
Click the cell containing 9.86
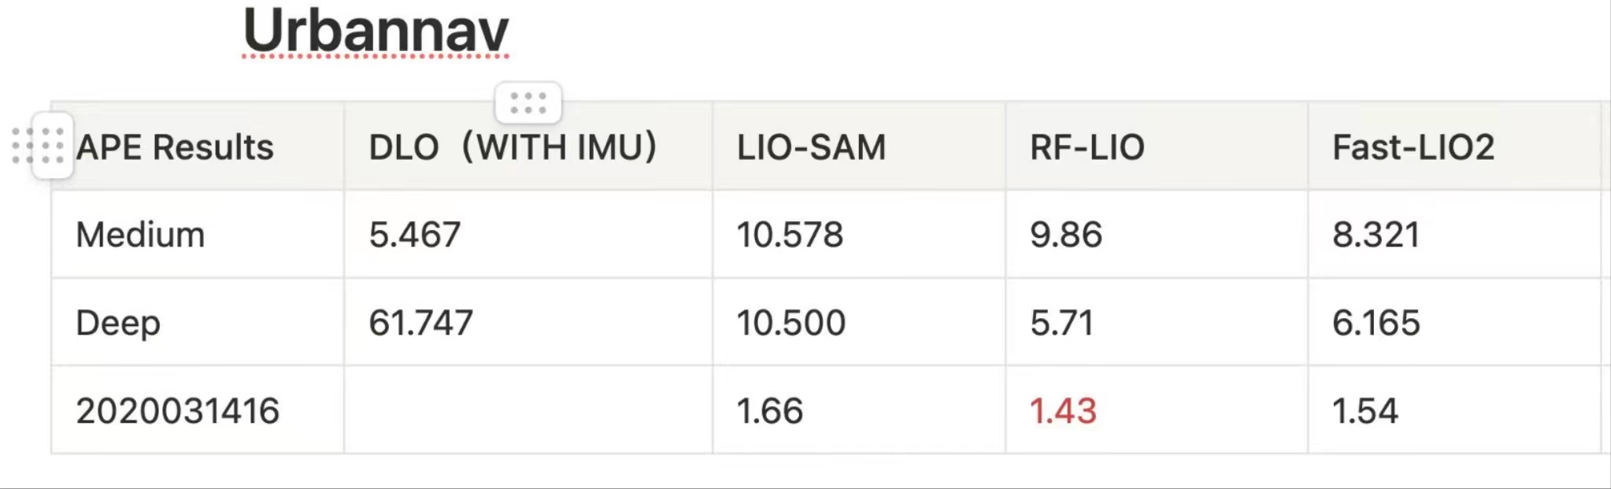[x=1157, y=234]
